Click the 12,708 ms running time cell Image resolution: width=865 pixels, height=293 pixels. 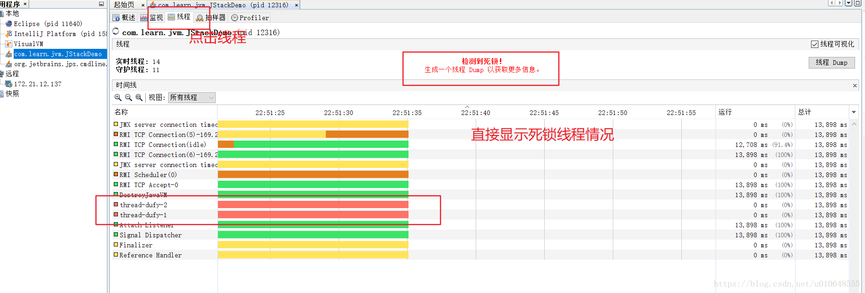[x=751, y=145]
